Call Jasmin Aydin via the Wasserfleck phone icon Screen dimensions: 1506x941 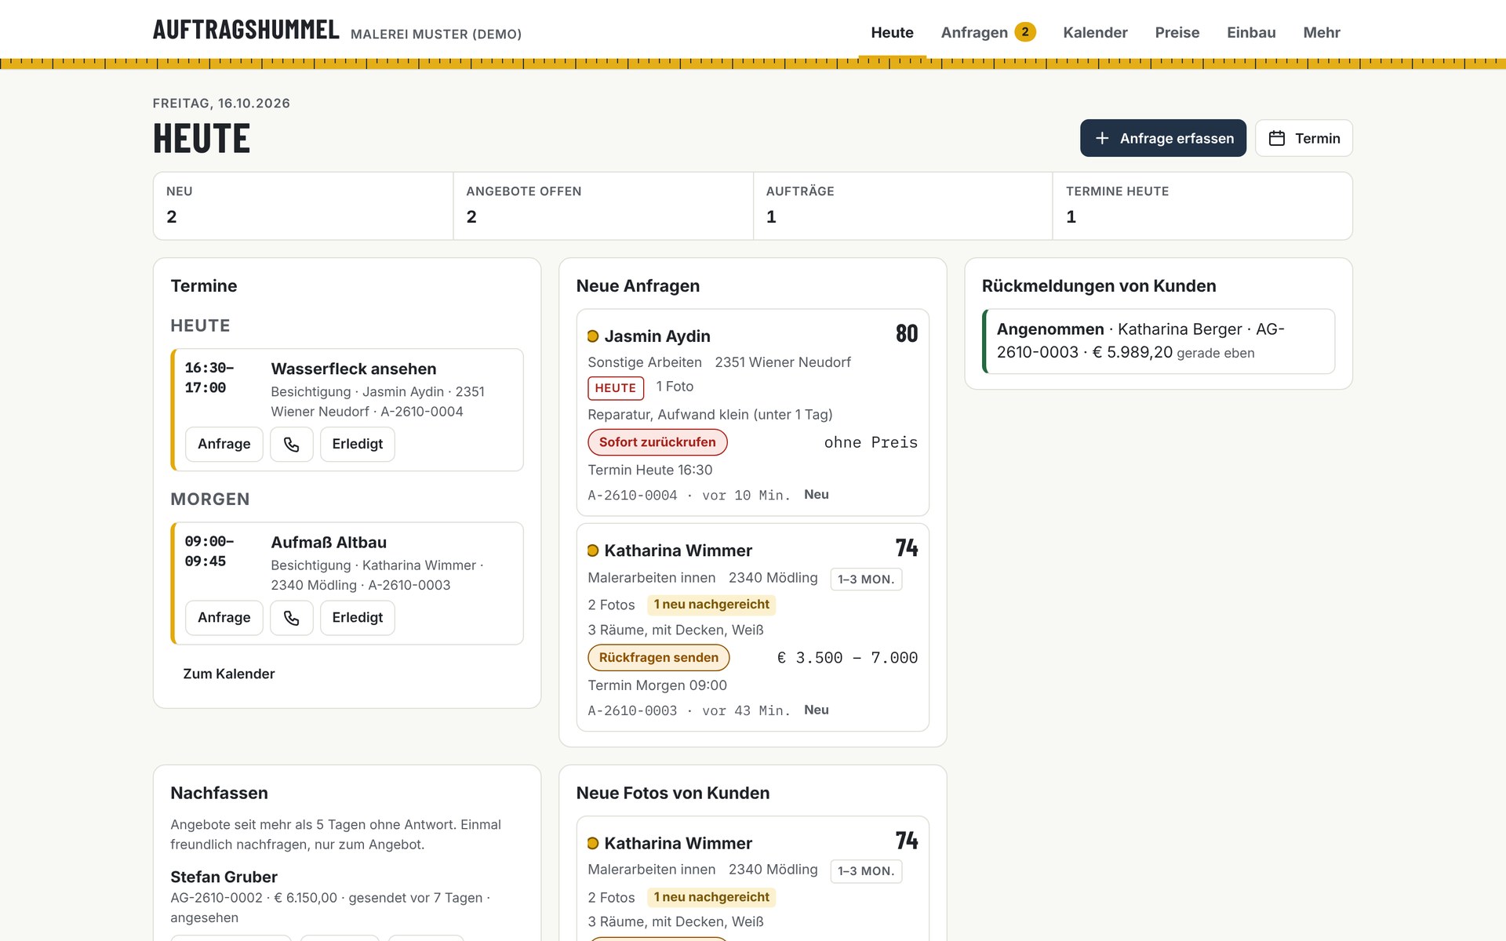coord(291,445)
